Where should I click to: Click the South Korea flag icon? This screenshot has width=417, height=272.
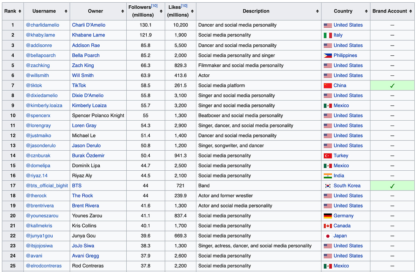[328, 186]
